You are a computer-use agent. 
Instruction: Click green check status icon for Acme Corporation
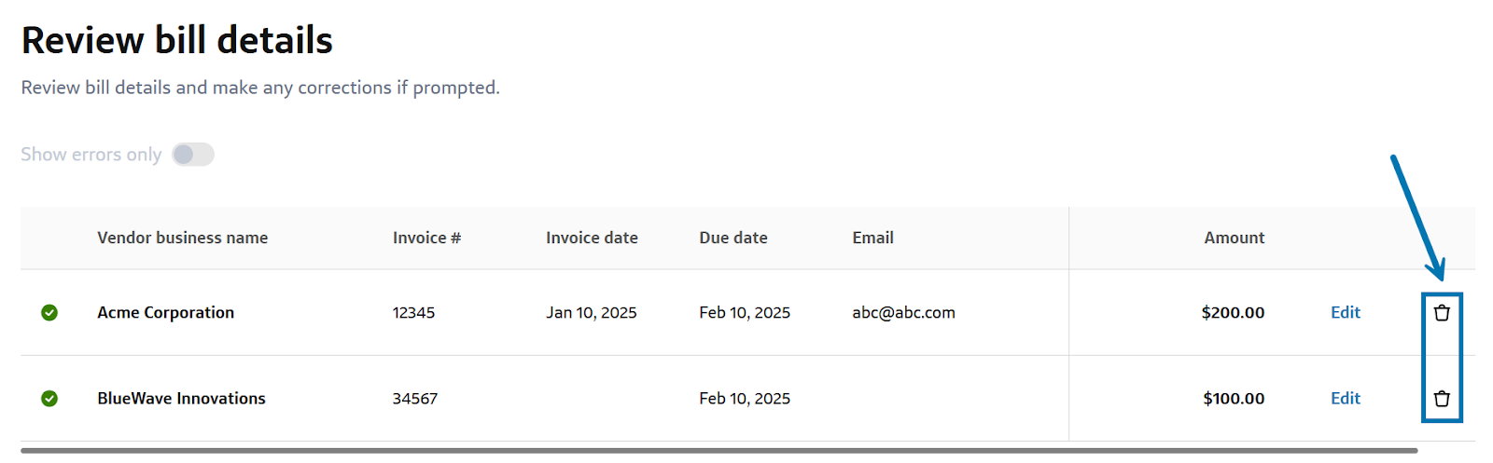[49, 313]
